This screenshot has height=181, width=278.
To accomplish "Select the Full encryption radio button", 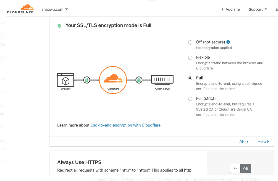I will 190,78.
